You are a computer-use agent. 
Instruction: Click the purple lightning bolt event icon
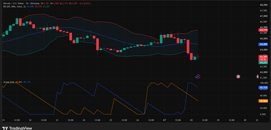(x=198, y=77)
